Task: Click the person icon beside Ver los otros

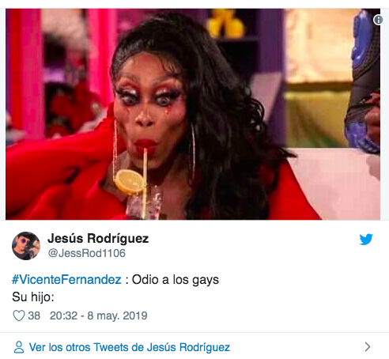Action: pyautogui.click(x=19, y=347)
